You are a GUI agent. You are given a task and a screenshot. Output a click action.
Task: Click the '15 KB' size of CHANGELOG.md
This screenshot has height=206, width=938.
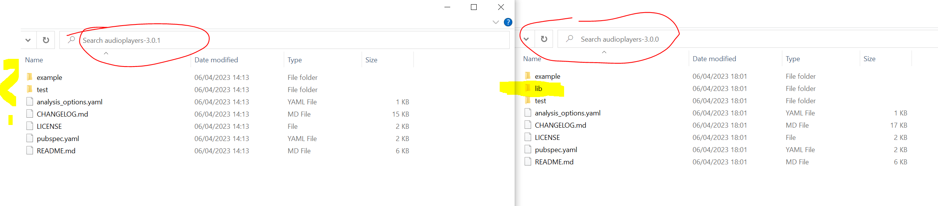400,114
